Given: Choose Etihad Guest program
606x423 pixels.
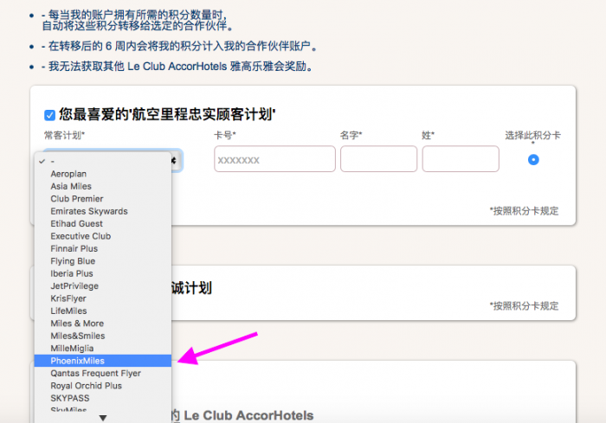Looking at the screenshot, I should [x=103, y=224].
